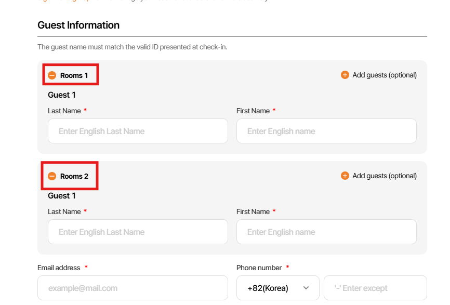This screenshot has height=305, width=450.
Task: Focus the First Name field in Rooms 1
Action: 326,131
